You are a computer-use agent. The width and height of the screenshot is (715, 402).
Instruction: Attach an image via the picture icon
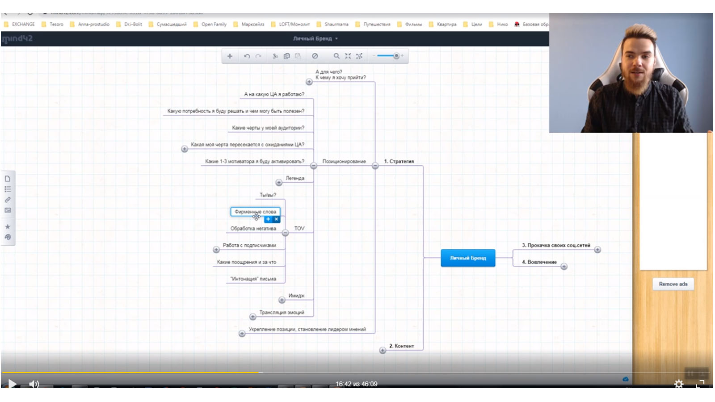[x=8, y=210]
